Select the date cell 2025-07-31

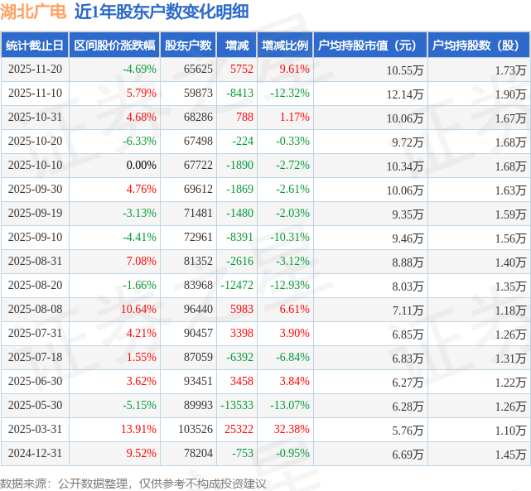(x=36, y=334)
